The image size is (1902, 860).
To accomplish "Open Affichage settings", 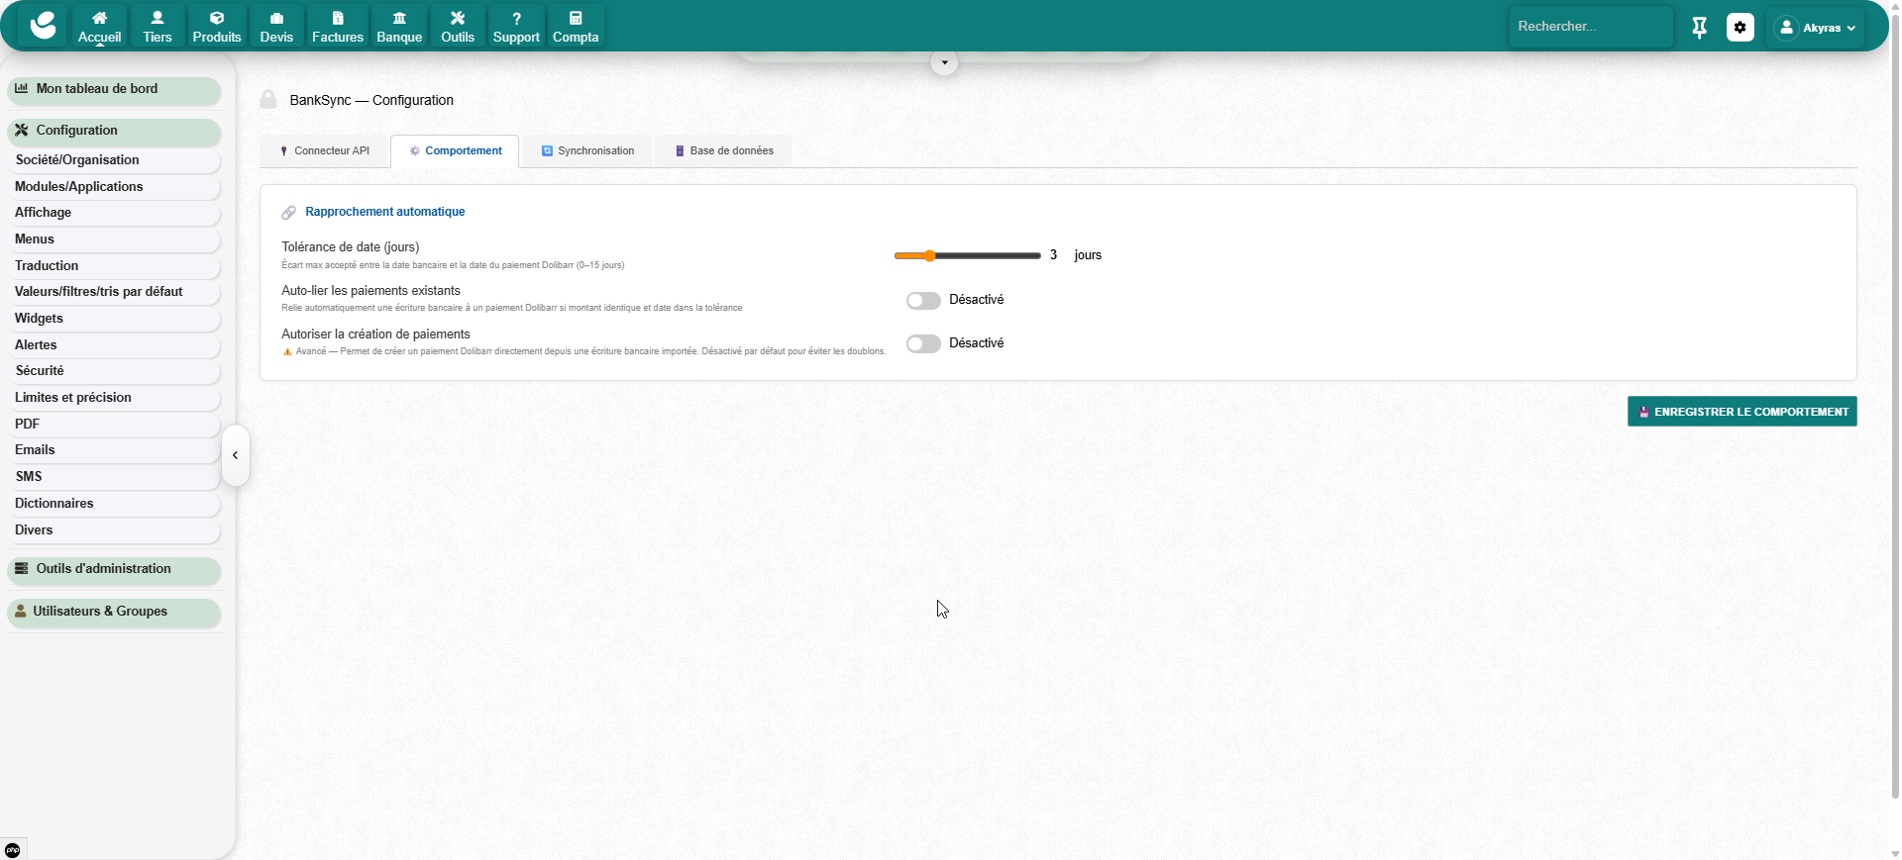I will pos(114,213).
